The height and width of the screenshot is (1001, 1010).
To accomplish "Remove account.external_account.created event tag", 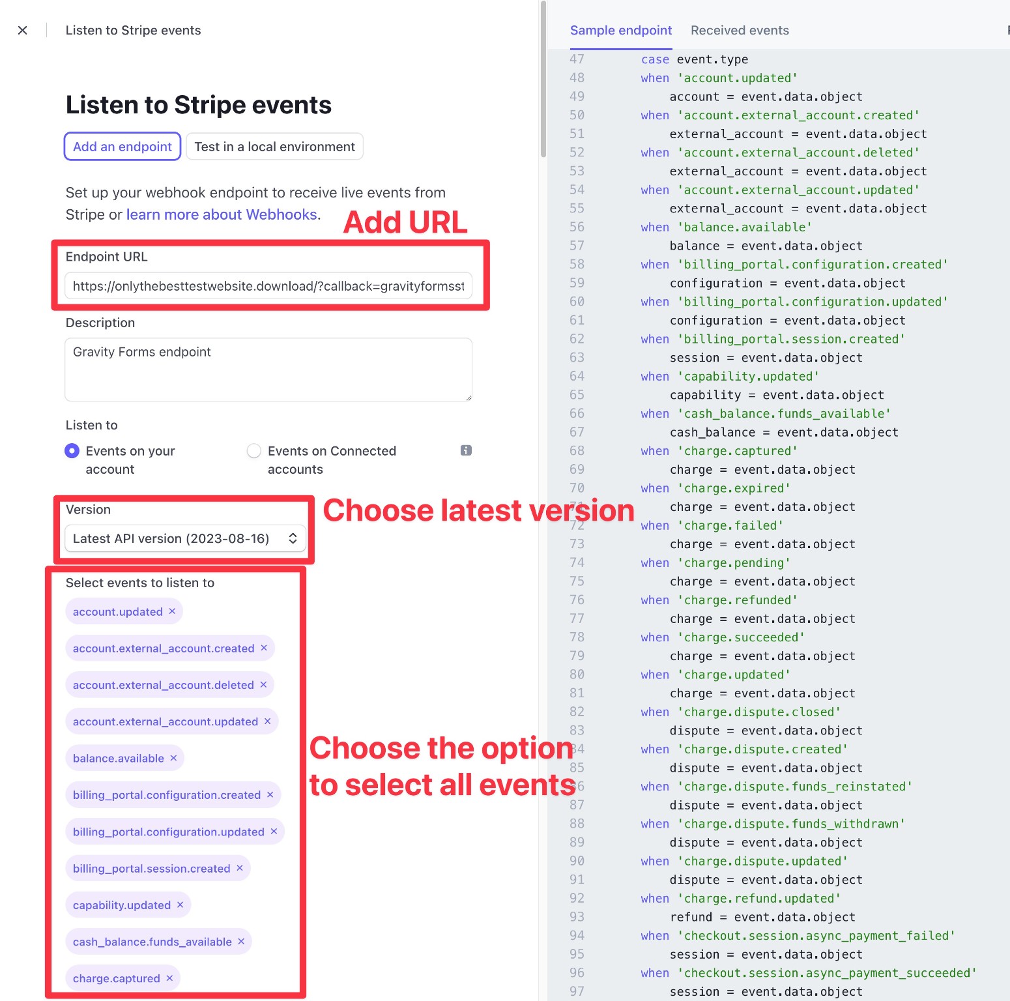I will click(x=264, y=648).
